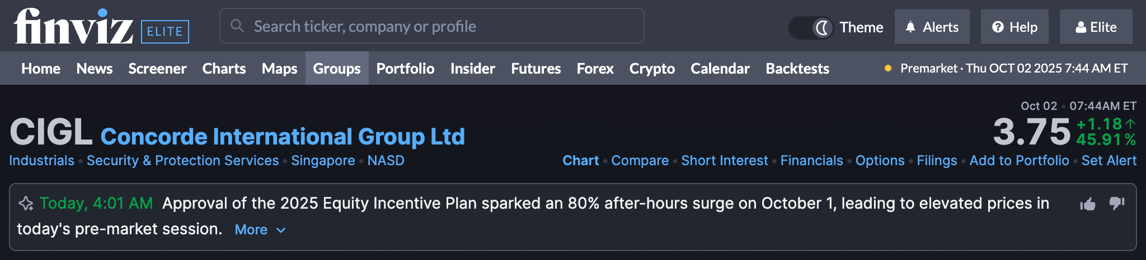Open the Groups tab

coord(336,69)
